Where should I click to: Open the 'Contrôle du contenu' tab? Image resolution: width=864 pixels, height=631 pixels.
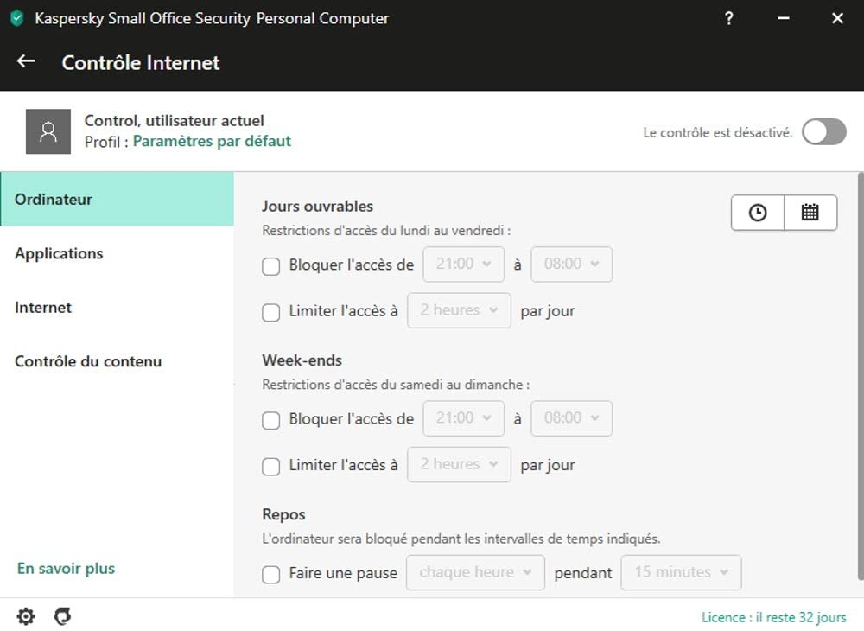pyautogui.click(x=88, y=361)
